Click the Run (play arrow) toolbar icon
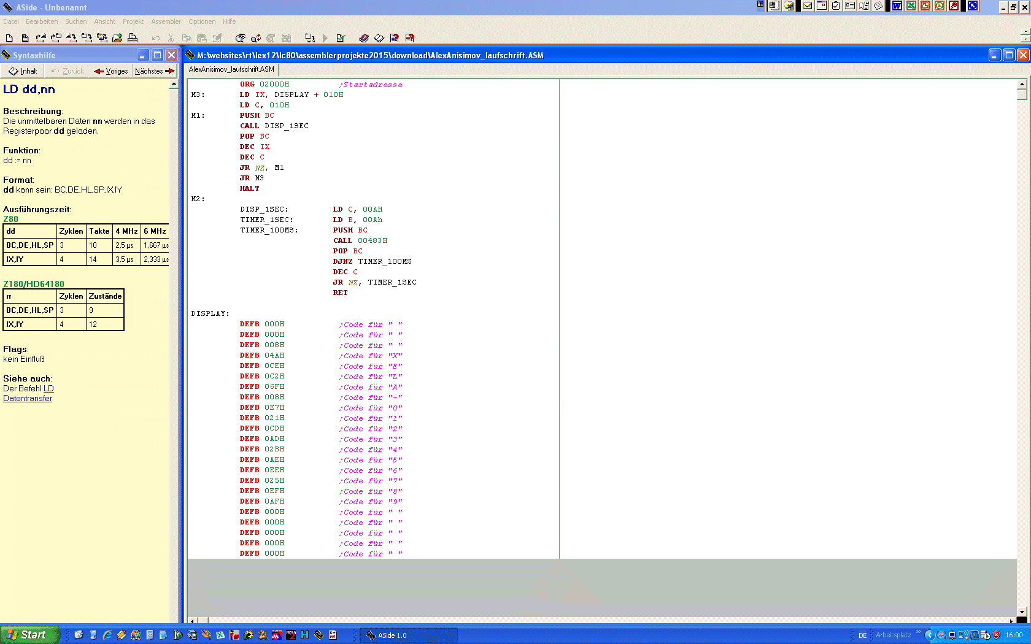Viewport: 1031px width, 644px height. [x=325, y=38]
